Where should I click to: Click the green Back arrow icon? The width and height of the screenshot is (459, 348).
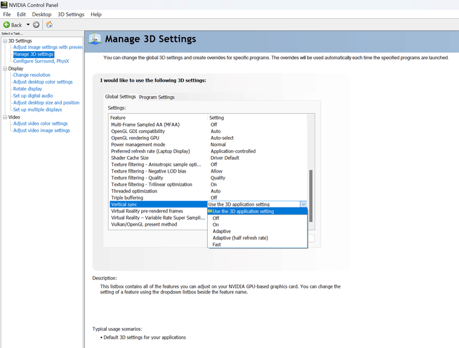(x=7, y=25)
